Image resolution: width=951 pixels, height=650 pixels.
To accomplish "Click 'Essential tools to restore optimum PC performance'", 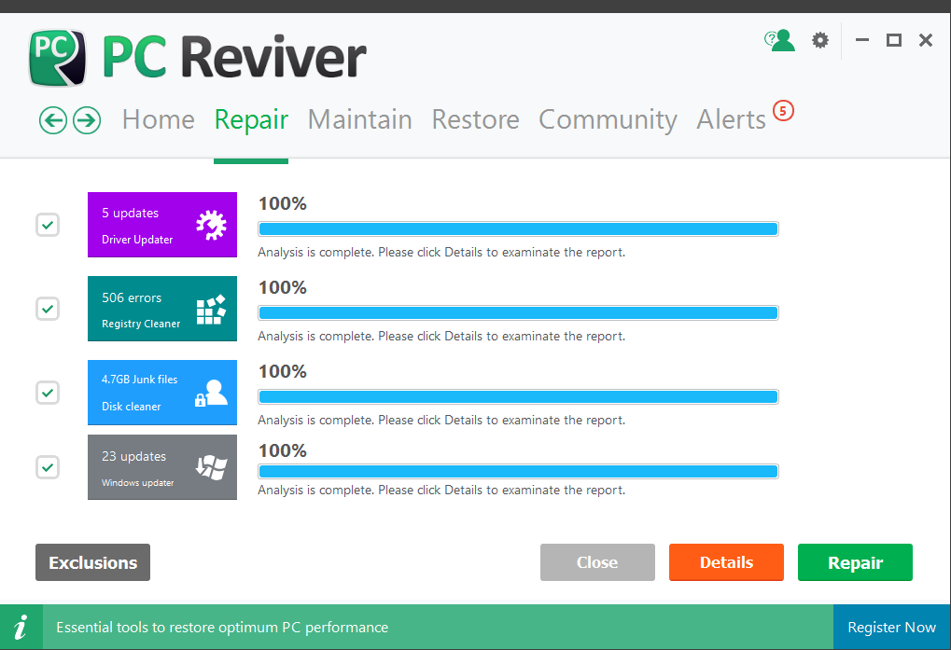I will tap(222, 627).
